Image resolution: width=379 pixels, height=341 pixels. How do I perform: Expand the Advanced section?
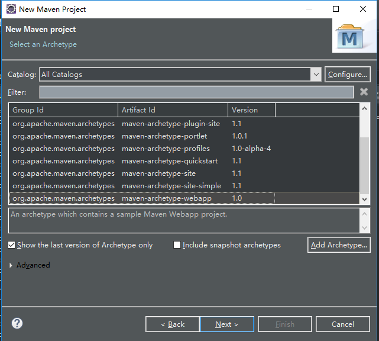(x=11, y=265)
